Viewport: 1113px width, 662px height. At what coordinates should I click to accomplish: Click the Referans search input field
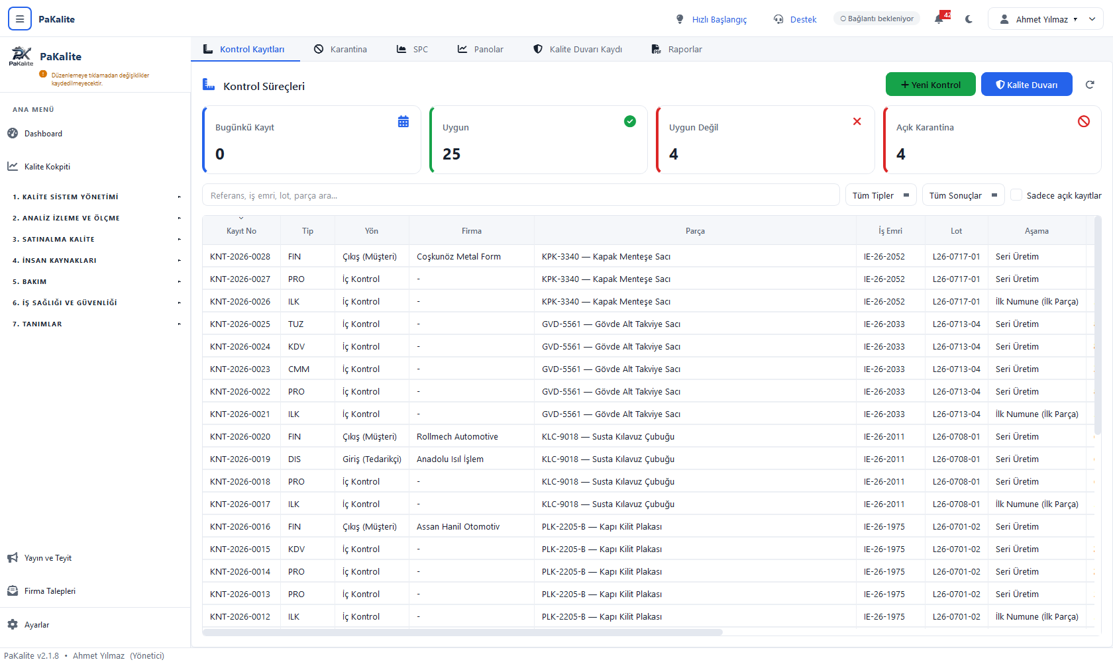521,195
